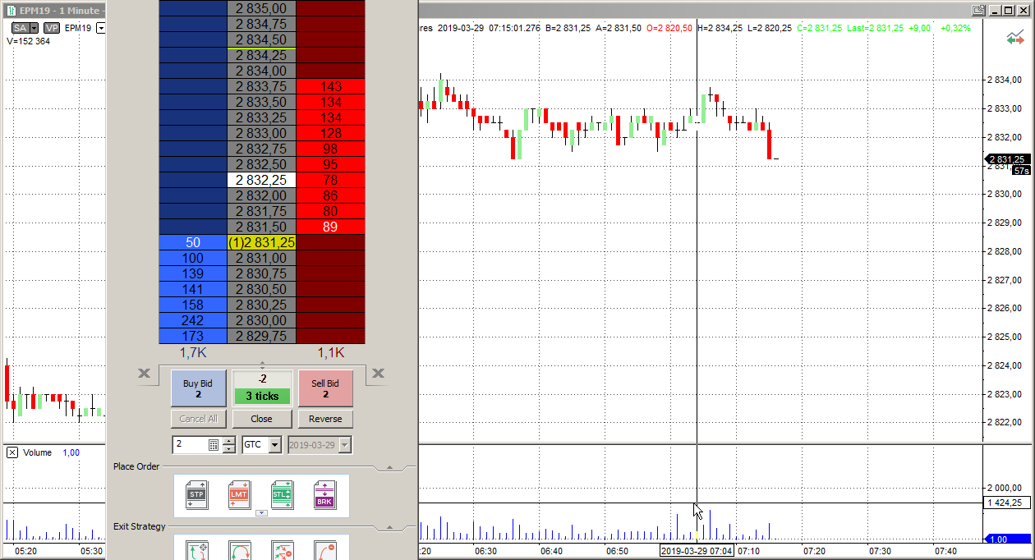Viewport: 1035px width, 560px height.
Task: Toggle the VP volume profile button
Action: pos(53,28)
